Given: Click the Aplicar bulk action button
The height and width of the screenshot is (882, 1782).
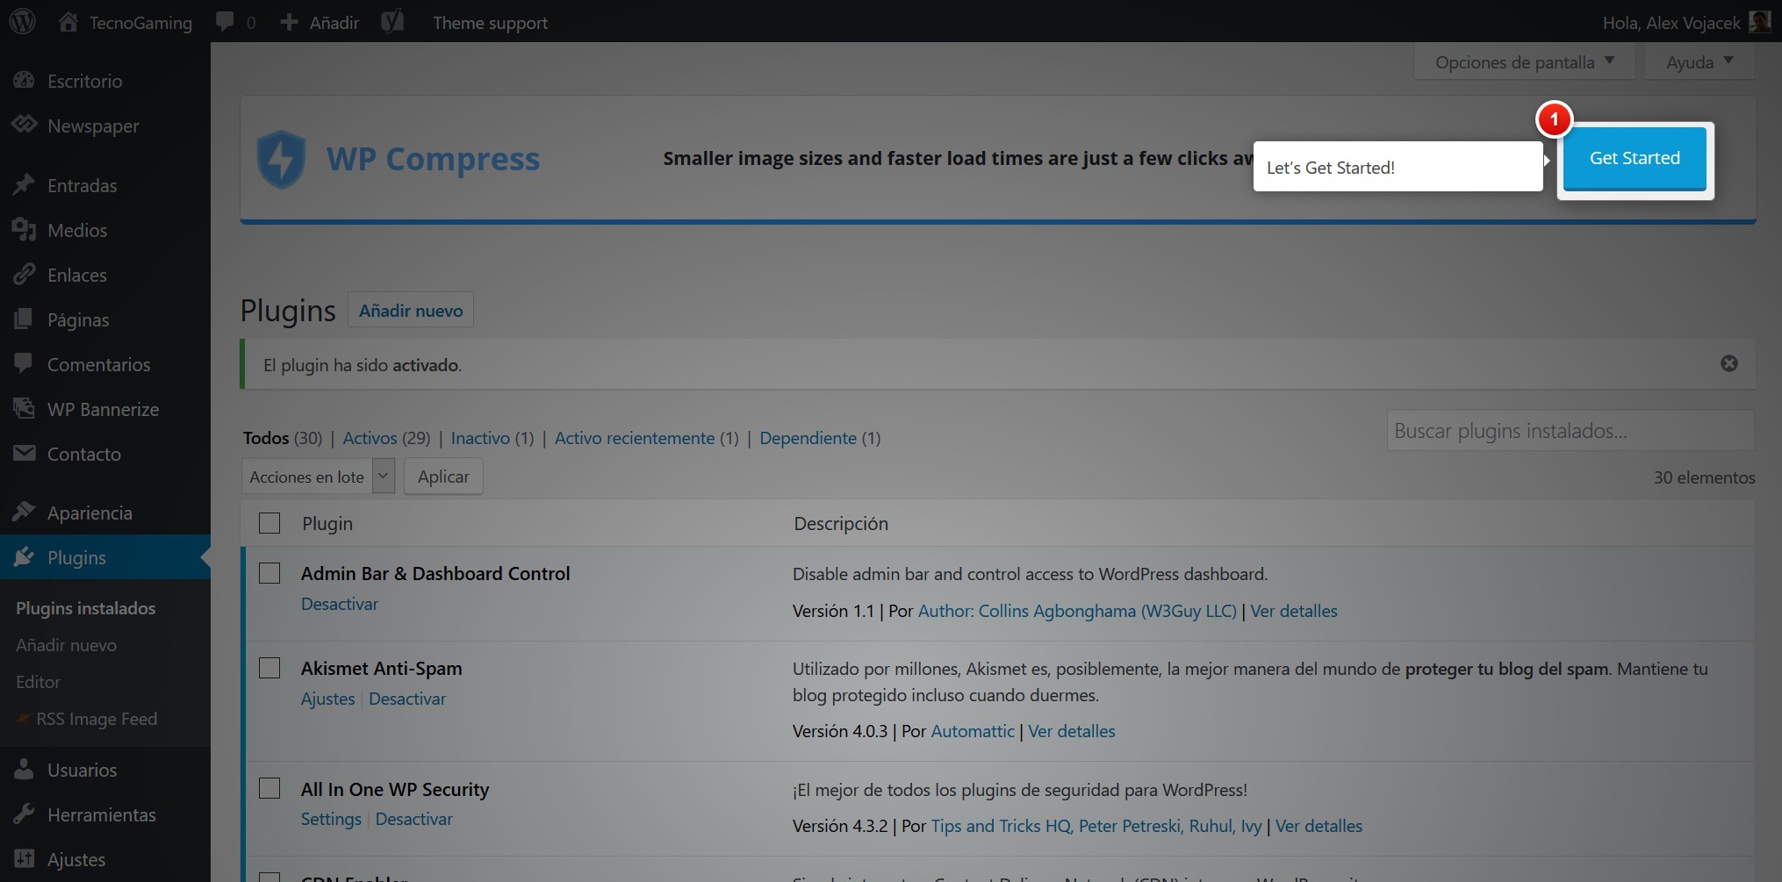Looking at the screenshot, I should [443, 476].
